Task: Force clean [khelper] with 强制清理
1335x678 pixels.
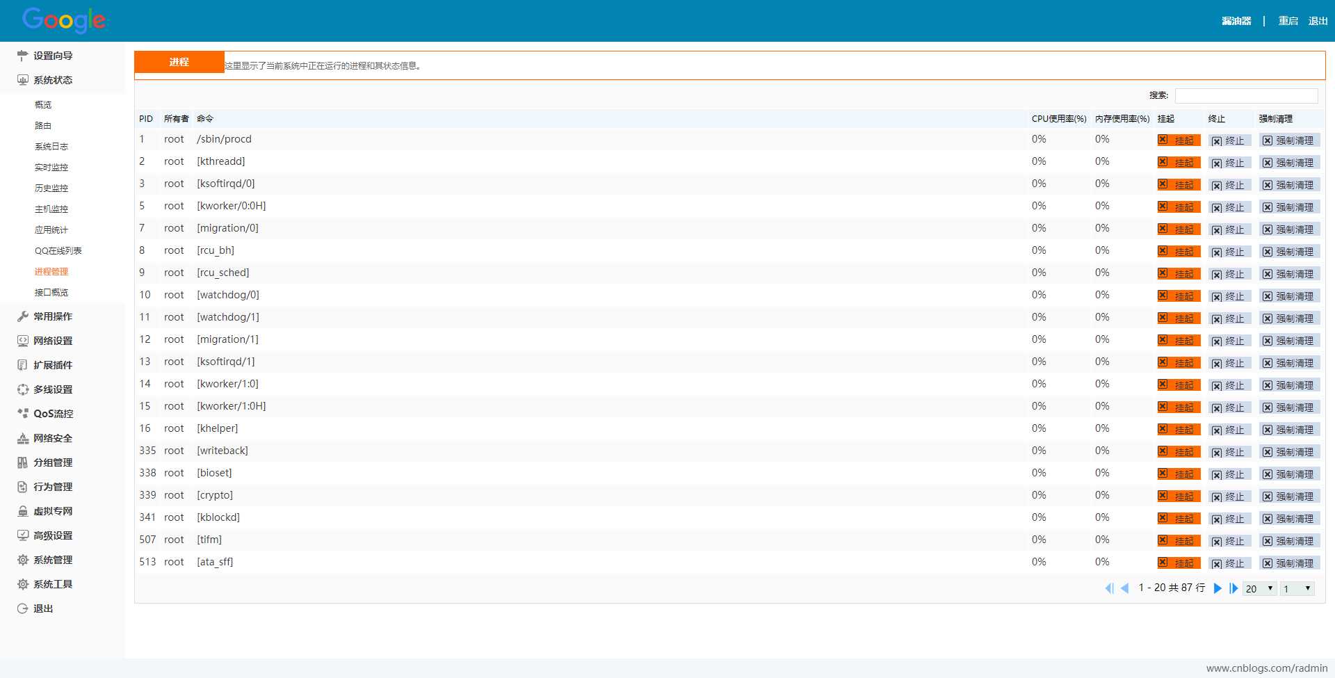Action: point(1289,430)
